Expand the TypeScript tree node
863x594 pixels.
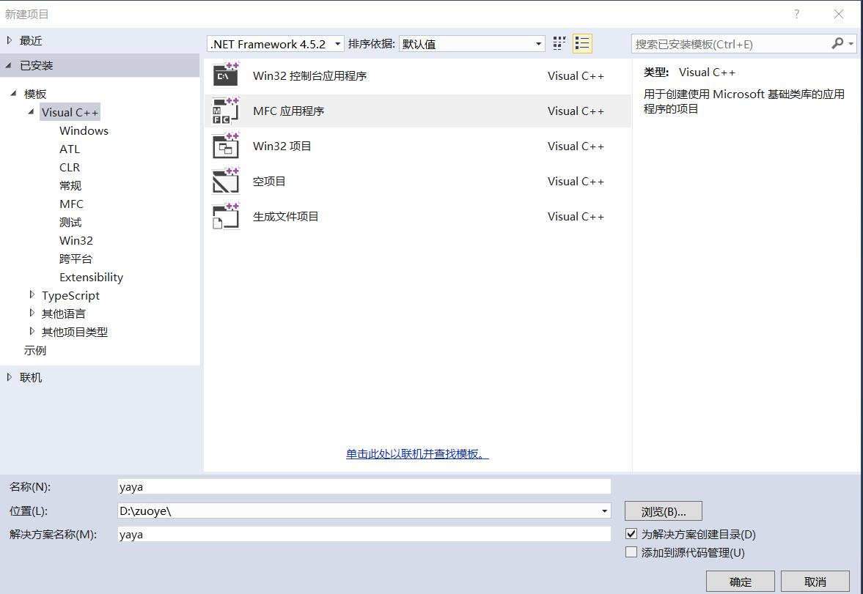tap(32, 294)
